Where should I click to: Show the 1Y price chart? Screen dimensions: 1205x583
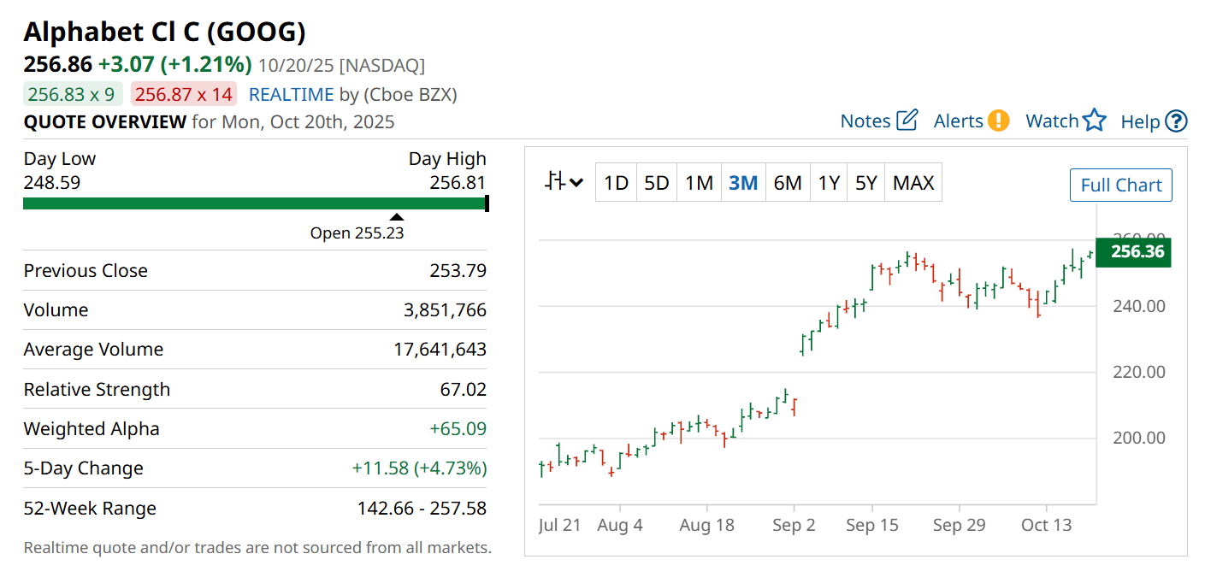(829, 183)
